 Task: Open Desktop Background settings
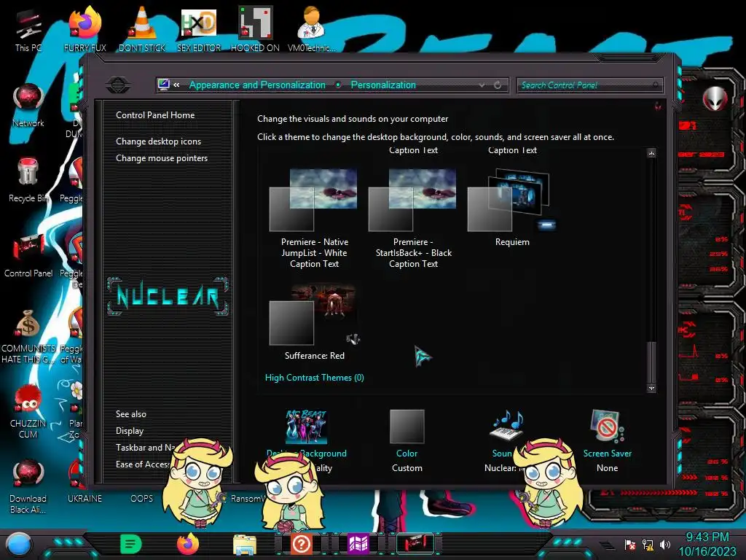pyautogui.click(x=307, y=440)
